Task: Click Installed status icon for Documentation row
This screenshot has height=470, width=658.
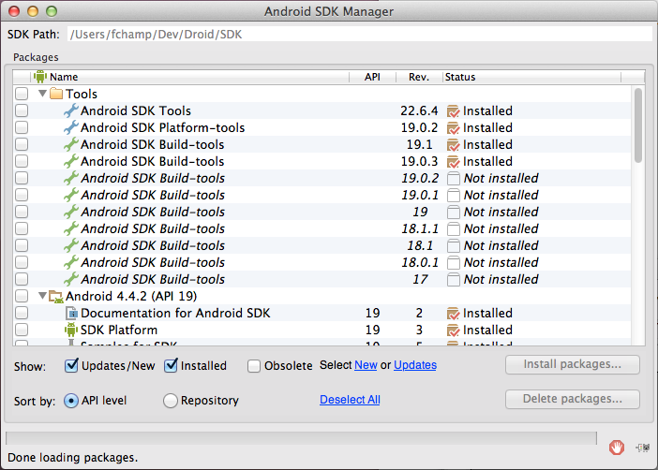Action: point(454,314)
